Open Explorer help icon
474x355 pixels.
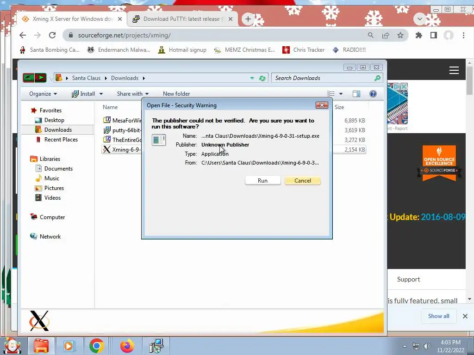pyautogui.click(x=373, y=94)
